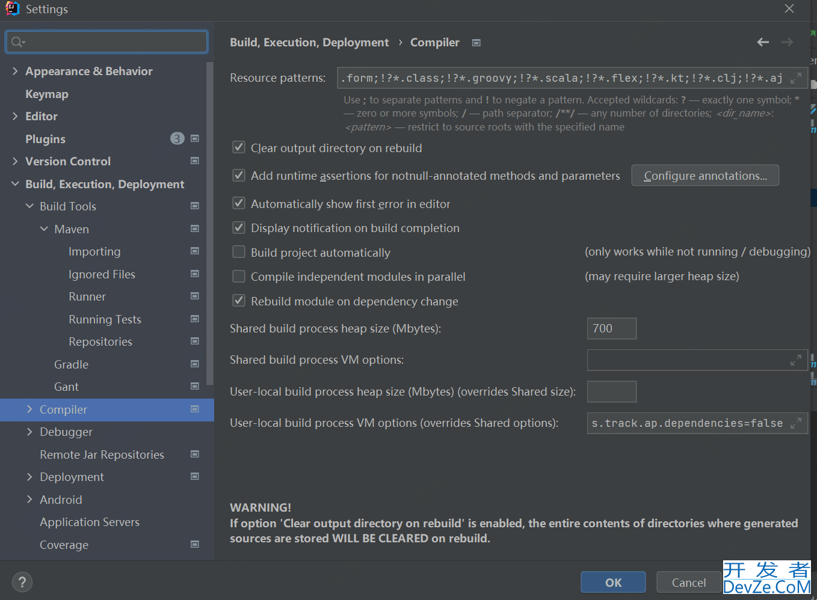Click project icon next to Version Control
817x600 pixels.
(x=195, y=161)
